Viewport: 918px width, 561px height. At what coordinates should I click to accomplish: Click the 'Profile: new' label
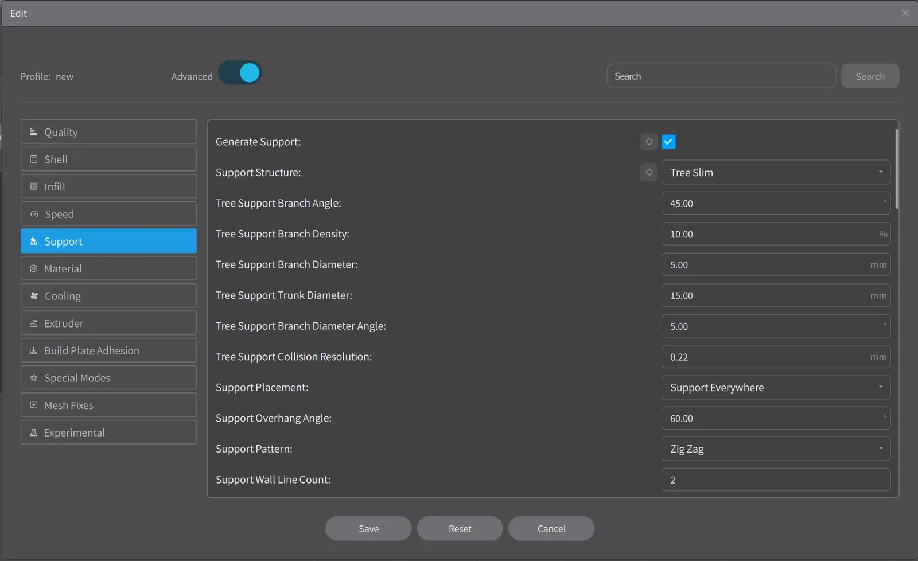pos(47,76)
